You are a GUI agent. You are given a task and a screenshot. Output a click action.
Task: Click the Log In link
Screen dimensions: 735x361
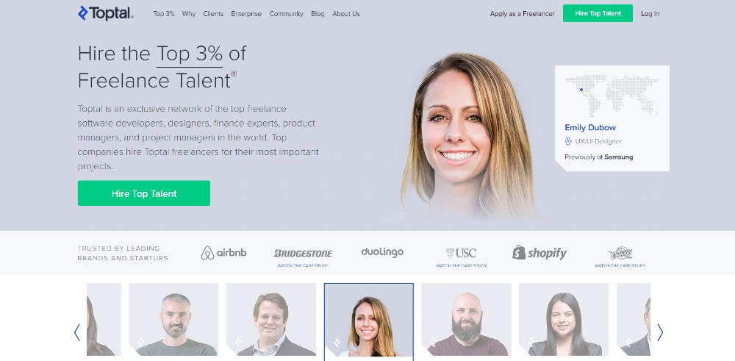[x=650, y=13]
